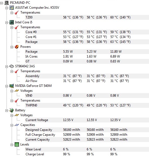The image size is (149, 161).
Task: Collapse the NVIDIA Voltages section
Action: tap(12, 91)
